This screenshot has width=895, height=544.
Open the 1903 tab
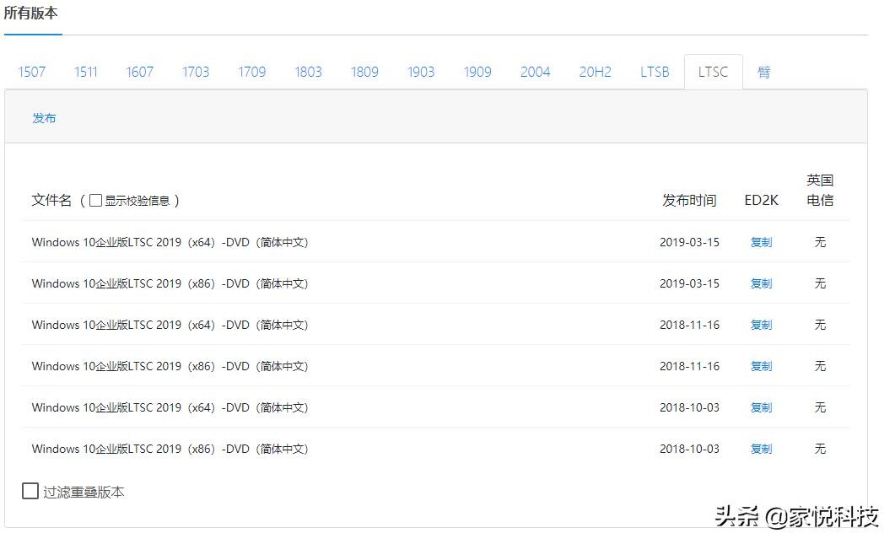(x=421, y=72)
